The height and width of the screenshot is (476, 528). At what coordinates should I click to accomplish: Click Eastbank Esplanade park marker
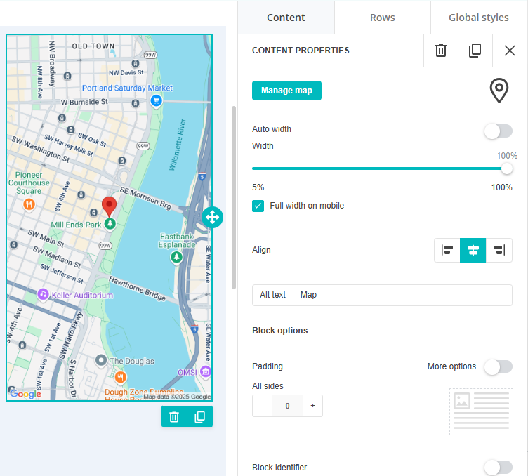tap(176, 258)
